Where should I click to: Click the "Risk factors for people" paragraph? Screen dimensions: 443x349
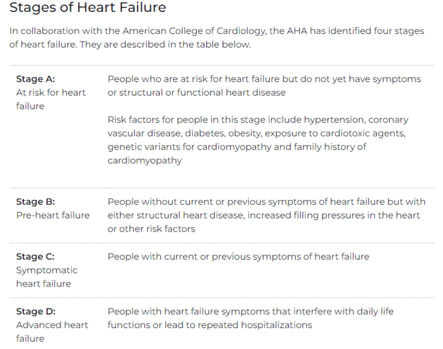click(258, 140)
